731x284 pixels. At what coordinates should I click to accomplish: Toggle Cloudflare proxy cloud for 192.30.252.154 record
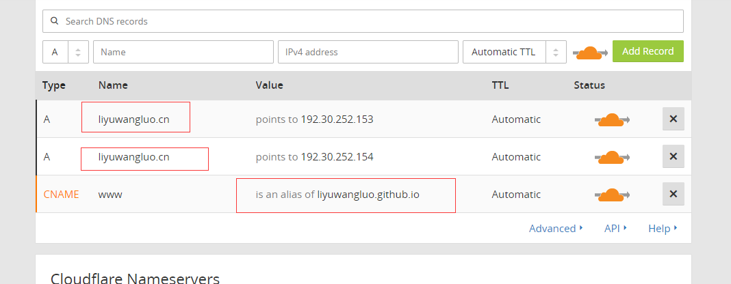pos(612,157)
